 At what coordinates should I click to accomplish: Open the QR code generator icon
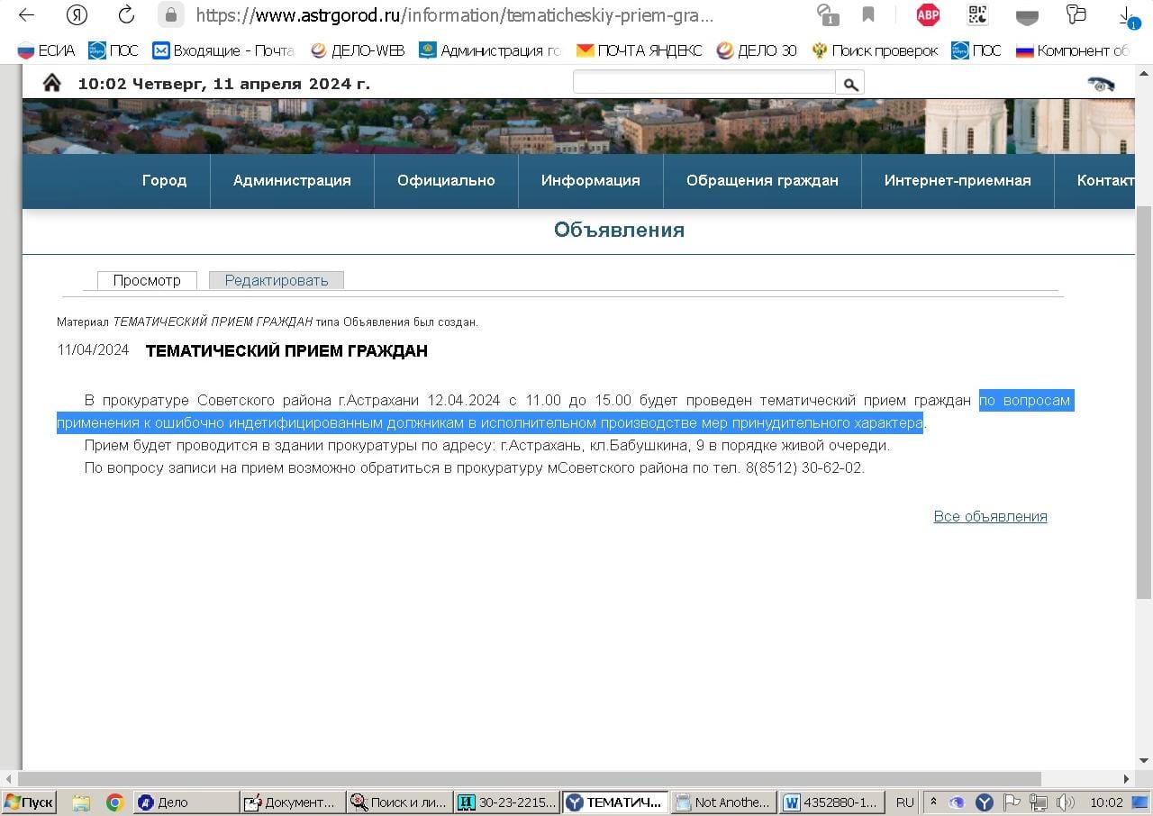click(x=977, y=14)
